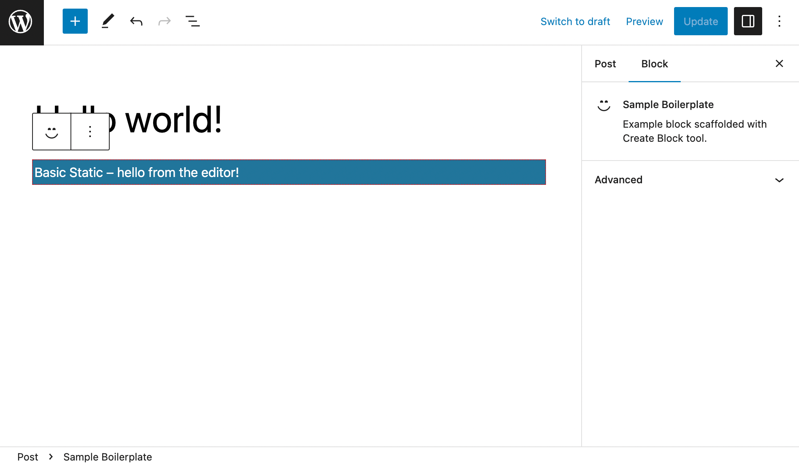Redo the last undone change
Image resolution: width=799 pixels, height=466 pixels.
click(164, 21)
